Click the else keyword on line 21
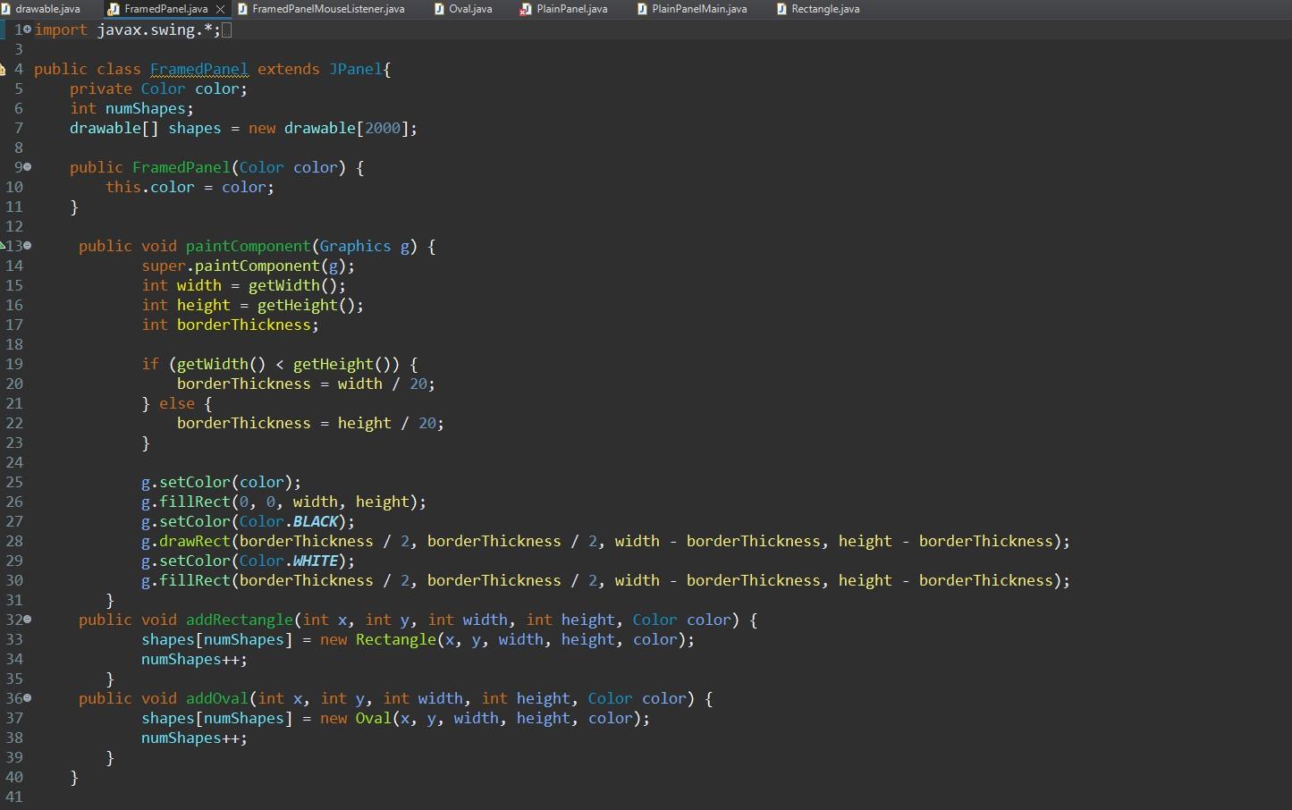The image size is (1292, 810). (176, 403)
